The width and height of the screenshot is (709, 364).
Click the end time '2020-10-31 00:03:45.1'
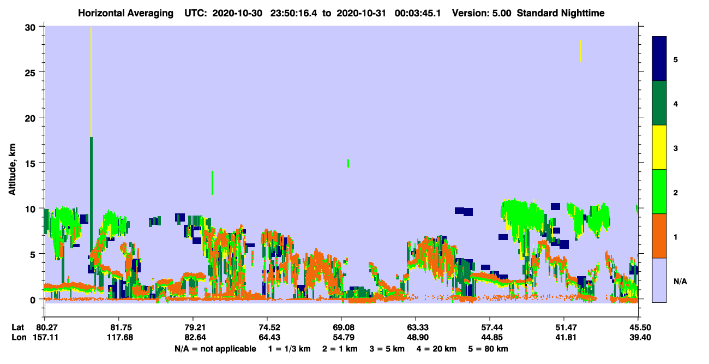388,13
